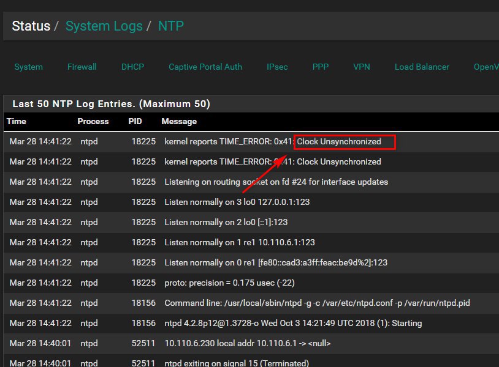Click PID 52511 in the '<null>' row
The width and height of the screenshot is (499, 367).
click(x=143, y=343)
